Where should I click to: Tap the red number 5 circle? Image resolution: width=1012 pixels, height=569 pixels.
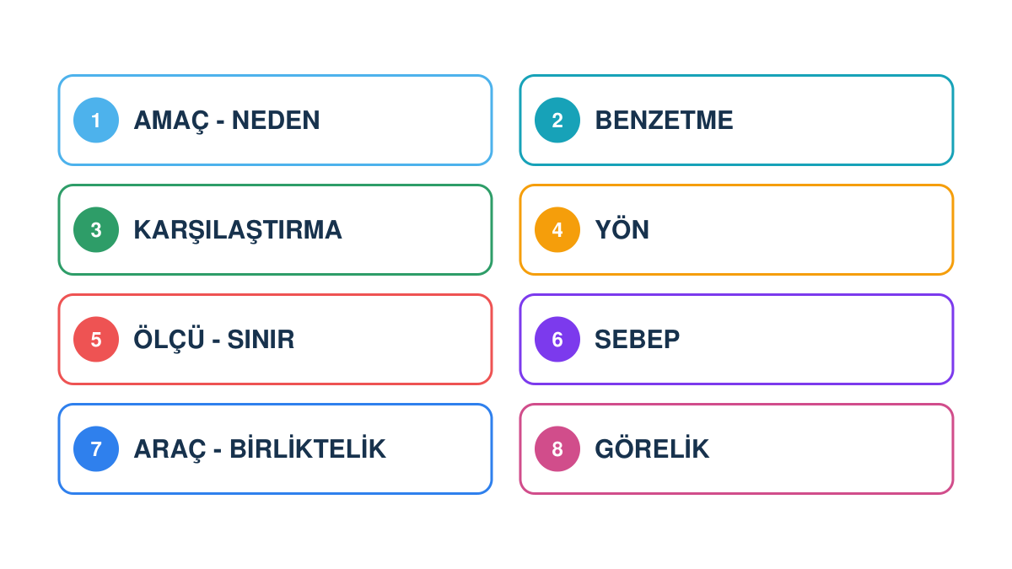pos(96,340)
